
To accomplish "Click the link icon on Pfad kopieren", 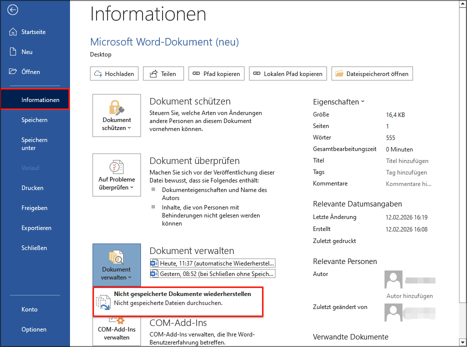I will pyautogui.click(x=196, y=73).
